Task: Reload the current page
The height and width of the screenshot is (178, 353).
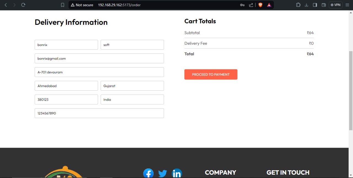Action: pyautogui.click(x=23, y=5)
